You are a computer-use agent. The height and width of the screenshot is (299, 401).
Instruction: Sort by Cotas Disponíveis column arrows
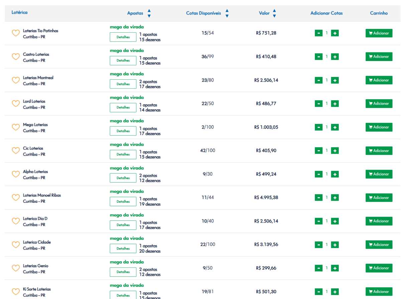[x=227, y=13]
